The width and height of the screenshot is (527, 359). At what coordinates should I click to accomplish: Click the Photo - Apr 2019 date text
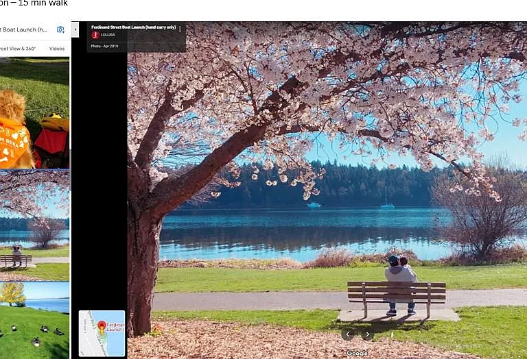104,46
